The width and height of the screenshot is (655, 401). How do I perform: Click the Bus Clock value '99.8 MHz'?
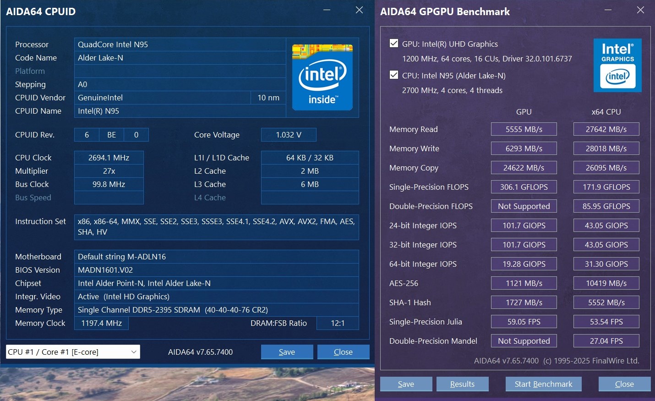coord(109,184)
